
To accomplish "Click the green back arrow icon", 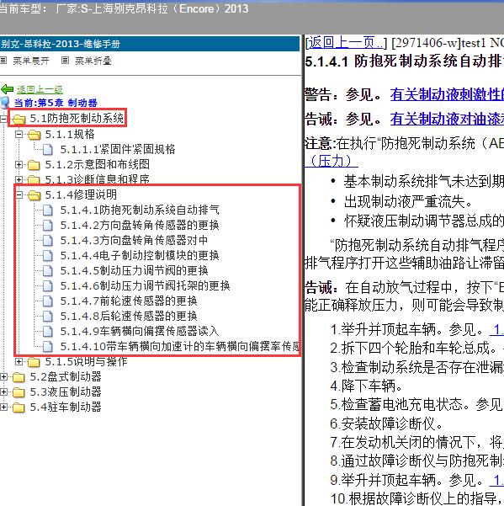I will [7, 89].
